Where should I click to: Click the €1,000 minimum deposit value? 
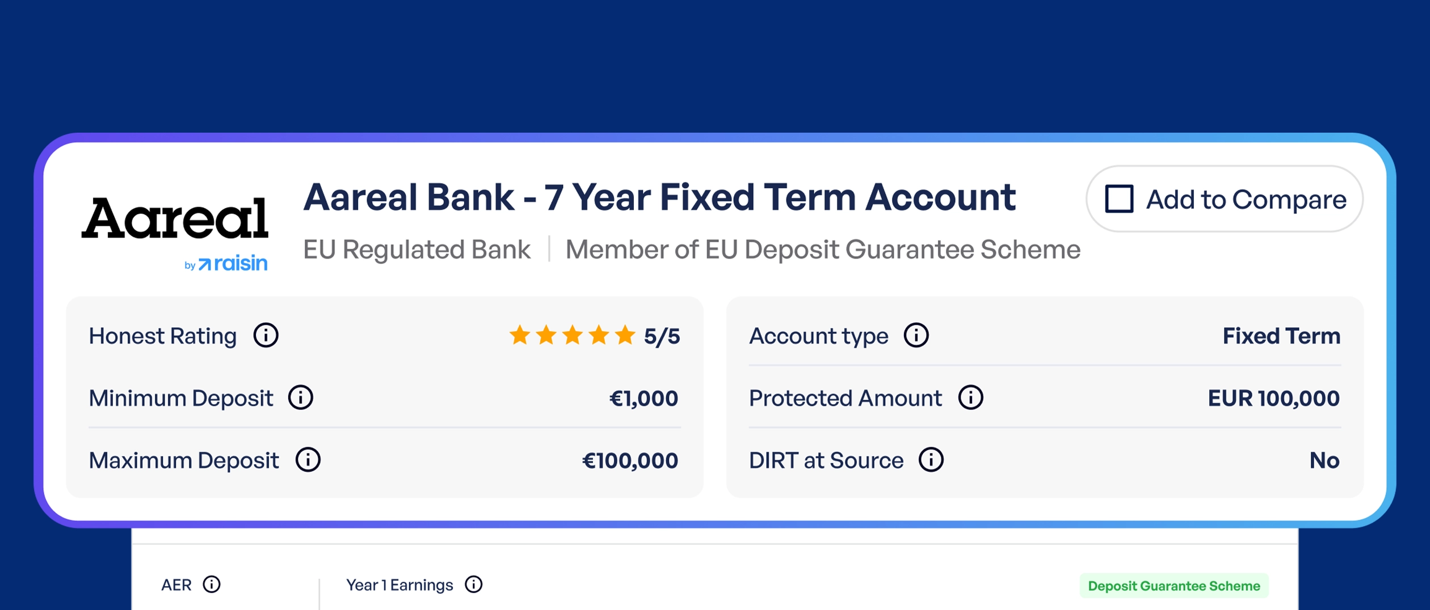coord(643,398)
